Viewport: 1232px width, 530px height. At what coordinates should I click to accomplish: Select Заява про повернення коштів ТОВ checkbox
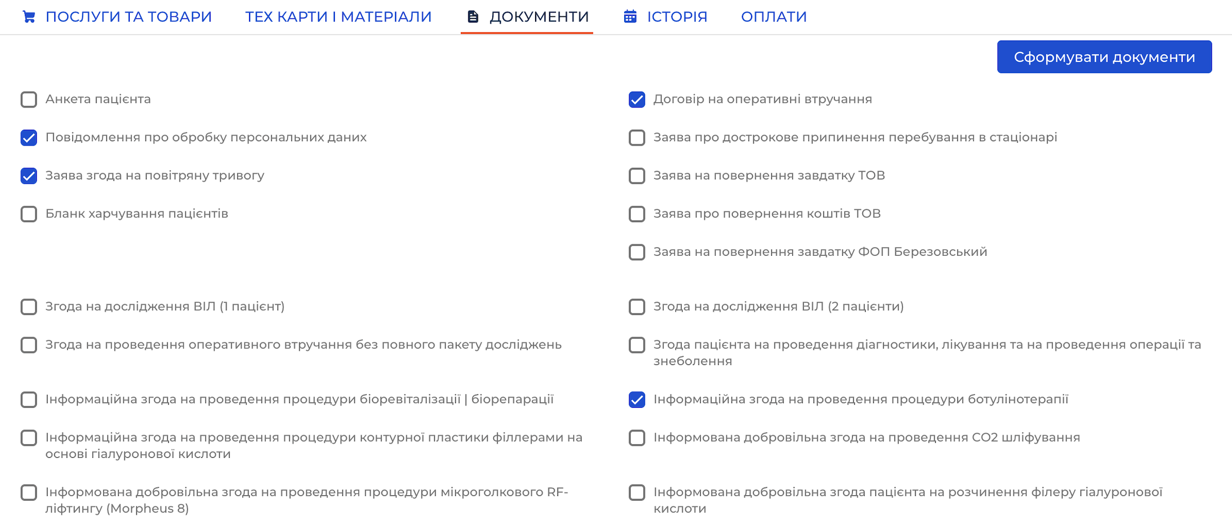pyautogui.click(x=637, y=214)
